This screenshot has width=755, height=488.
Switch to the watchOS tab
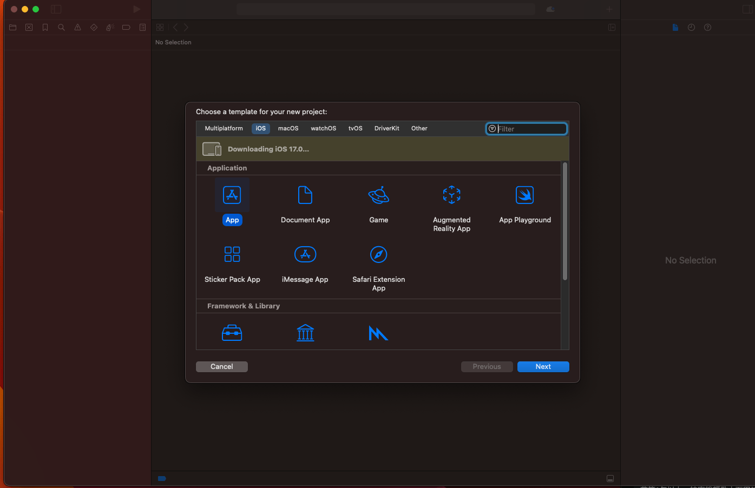coord(324,129)
